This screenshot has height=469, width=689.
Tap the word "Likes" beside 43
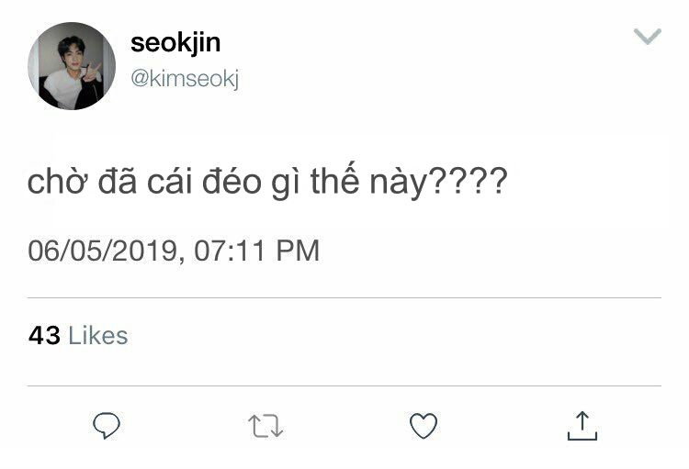tap(98, 336)
